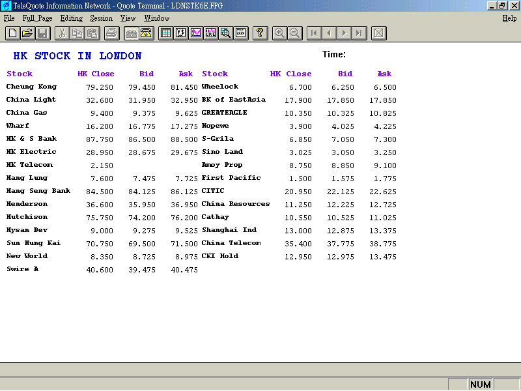521x391 pixels.
Task: Jump to last page arrow icon
Action: [x=359, y=33]
